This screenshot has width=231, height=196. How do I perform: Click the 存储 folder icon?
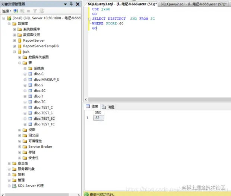[25, 152]
